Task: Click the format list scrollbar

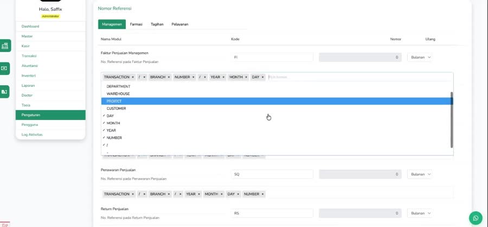Action: pyautogui.click(x=452, y=119)
